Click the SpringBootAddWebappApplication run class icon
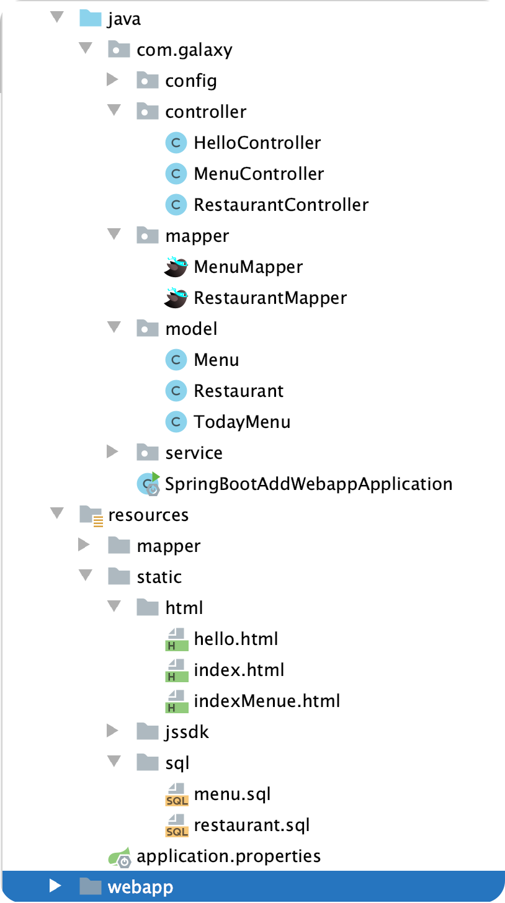 click(147, 483)
